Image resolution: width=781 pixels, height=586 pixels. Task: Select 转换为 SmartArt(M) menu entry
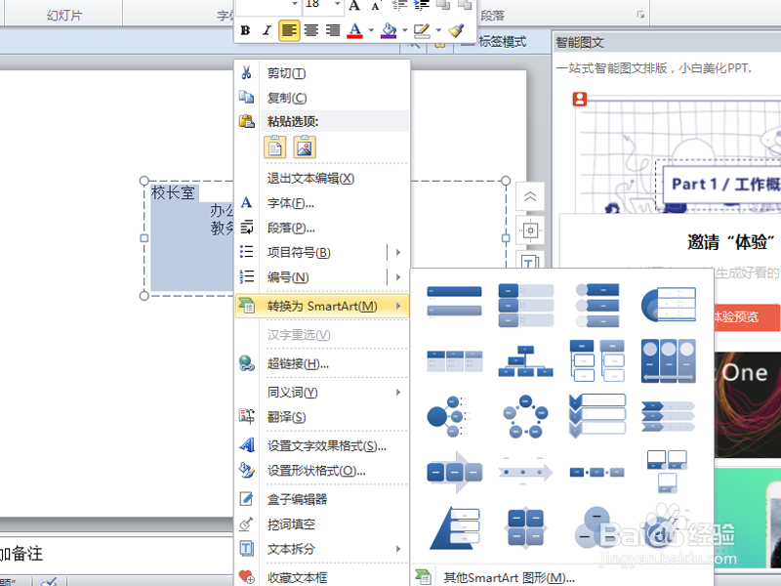[x=322, y=306]
